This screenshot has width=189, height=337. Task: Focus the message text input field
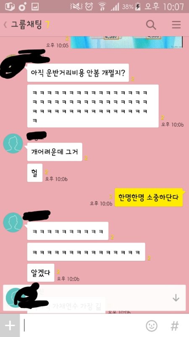pos(82,326)
